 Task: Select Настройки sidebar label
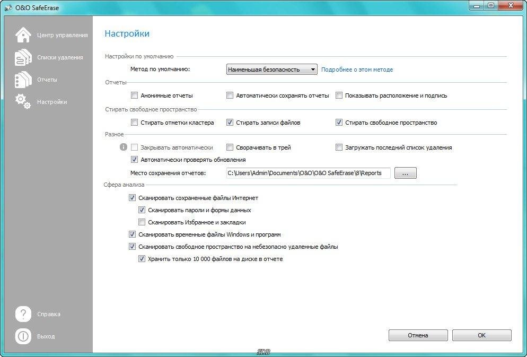(x=52, y=102)
